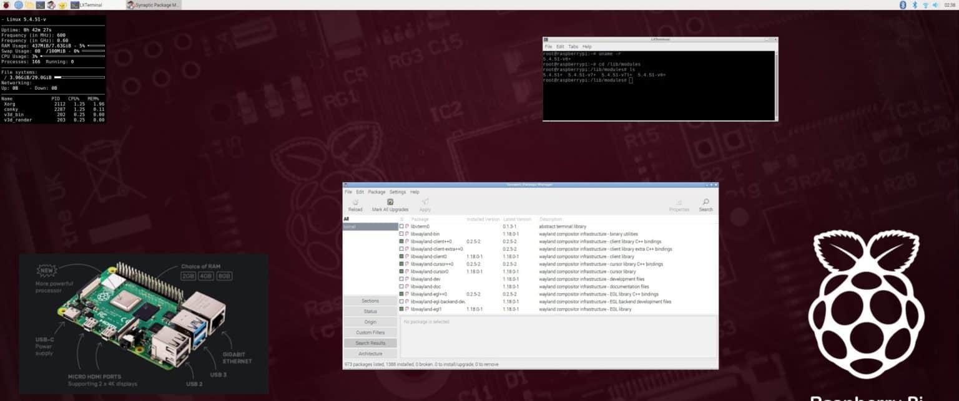Toggle the libwayland-cursor0 package checkbox
Image resolution: width=959 pixels, height=401 pixels.
[401, 271]
